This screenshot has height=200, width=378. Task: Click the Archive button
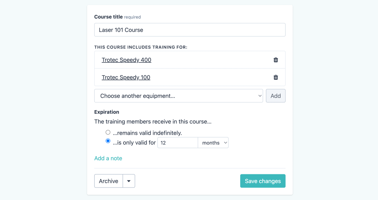tap(109, 181)
